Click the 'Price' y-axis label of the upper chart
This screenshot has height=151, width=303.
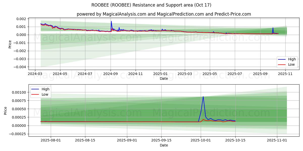(10, 44)
